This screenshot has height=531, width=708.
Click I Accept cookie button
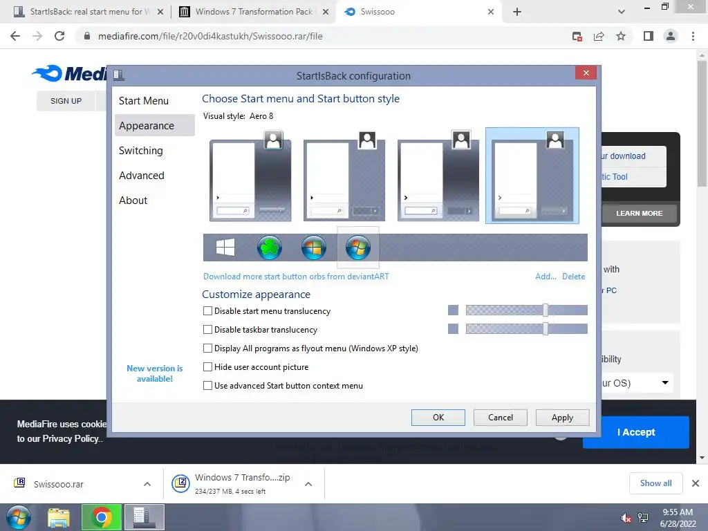(x=636, y=432)
